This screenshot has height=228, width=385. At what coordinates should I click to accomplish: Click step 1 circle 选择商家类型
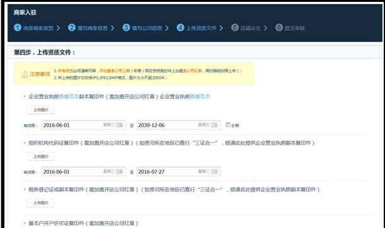(18, 28)
